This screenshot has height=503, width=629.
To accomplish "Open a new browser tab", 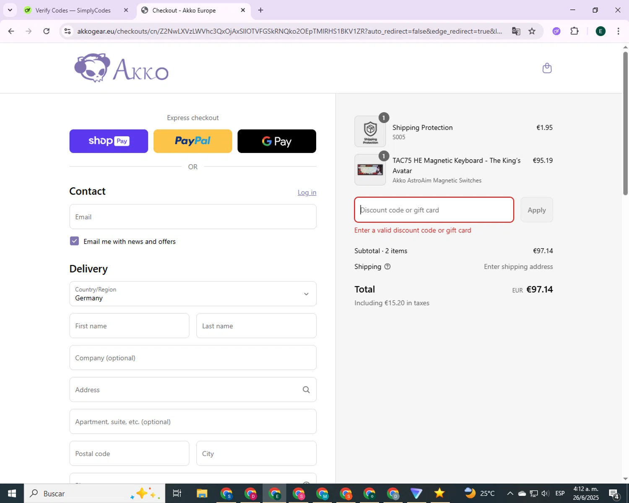I will coord(261,10).
